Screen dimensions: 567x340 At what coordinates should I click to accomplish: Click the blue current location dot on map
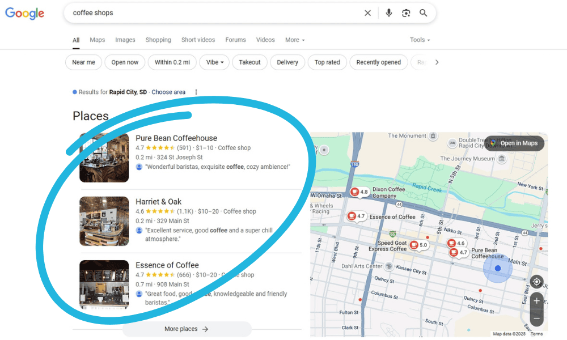[x=498, y=268]
